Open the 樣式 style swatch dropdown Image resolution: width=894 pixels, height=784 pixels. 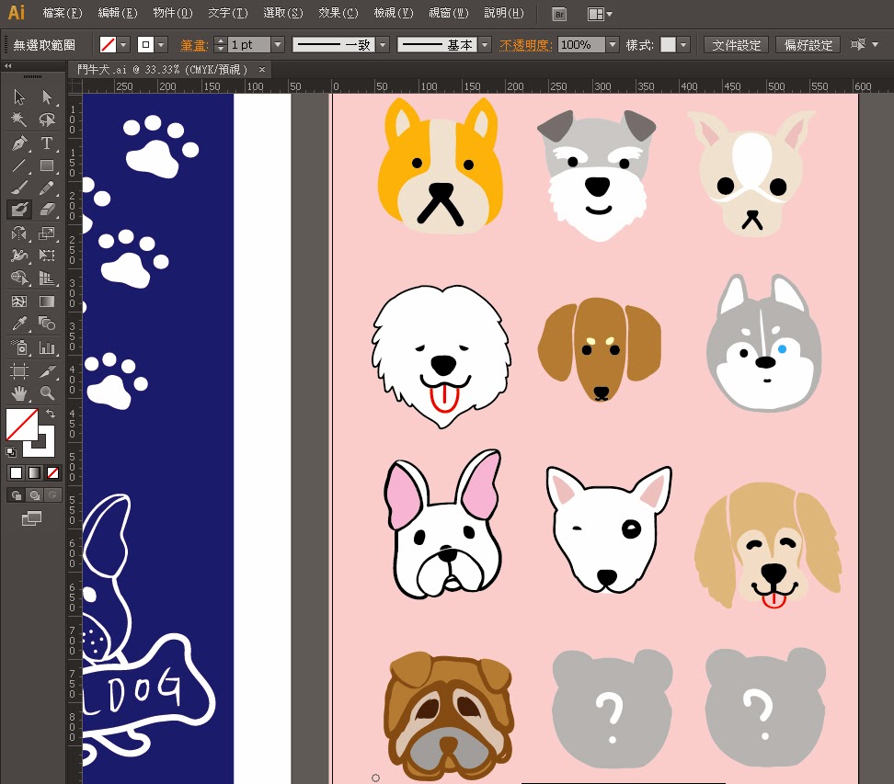coord(683,44)
